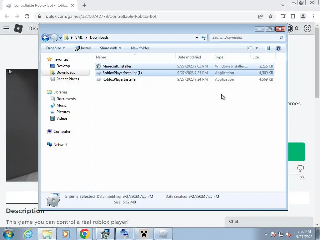Open the Pictures library
This screenshot has height=240, width=320.
[x=63, y=112]
